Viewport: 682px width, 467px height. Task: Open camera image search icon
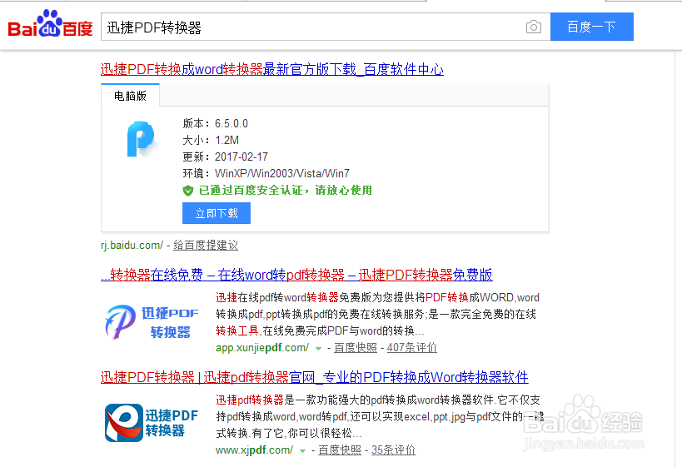click(533, 27)
